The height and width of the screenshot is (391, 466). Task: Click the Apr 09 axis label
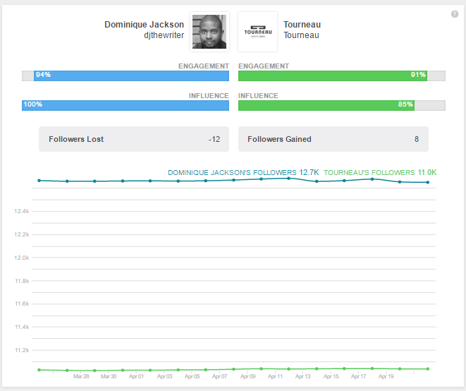click(248, 376)
